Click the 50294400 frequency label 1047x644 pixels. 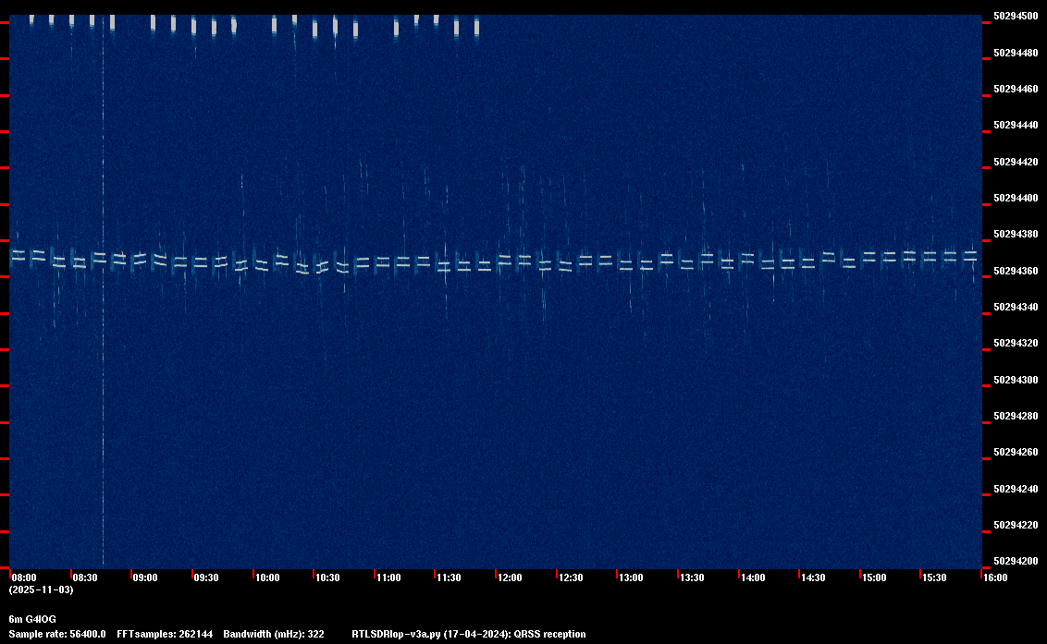[1016, 198]
